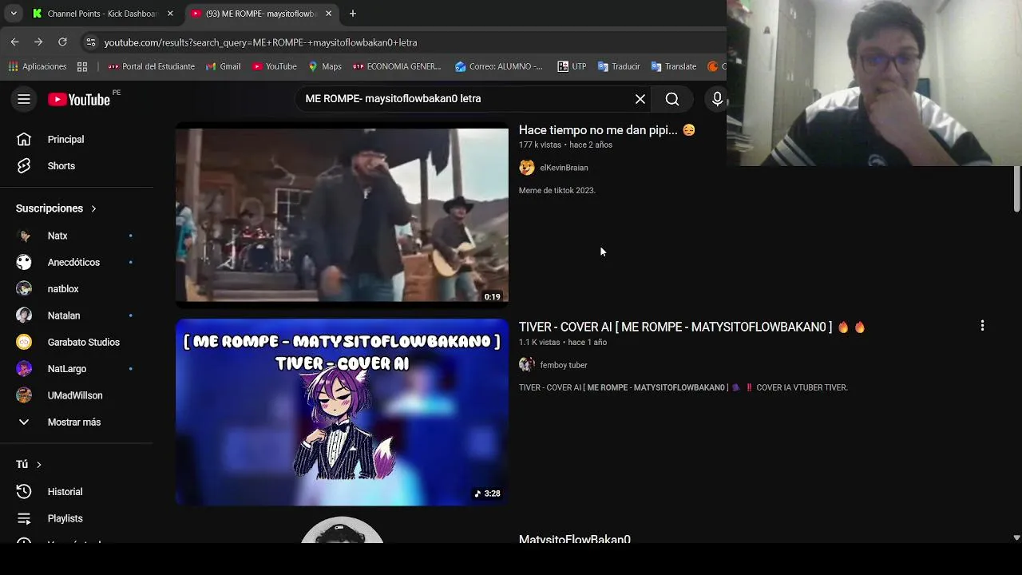Run search with the magnifier button

click(x=672, y=99)
